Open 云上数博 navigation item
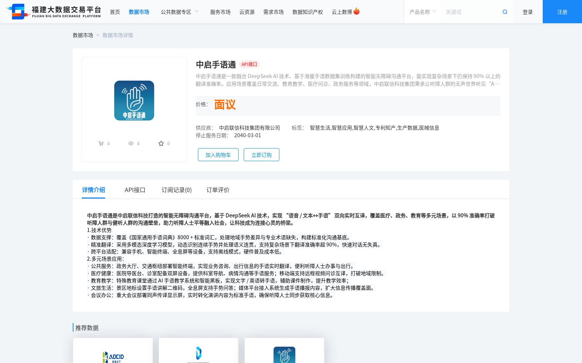This screenshot has height=363, width=582. [342, 12]
